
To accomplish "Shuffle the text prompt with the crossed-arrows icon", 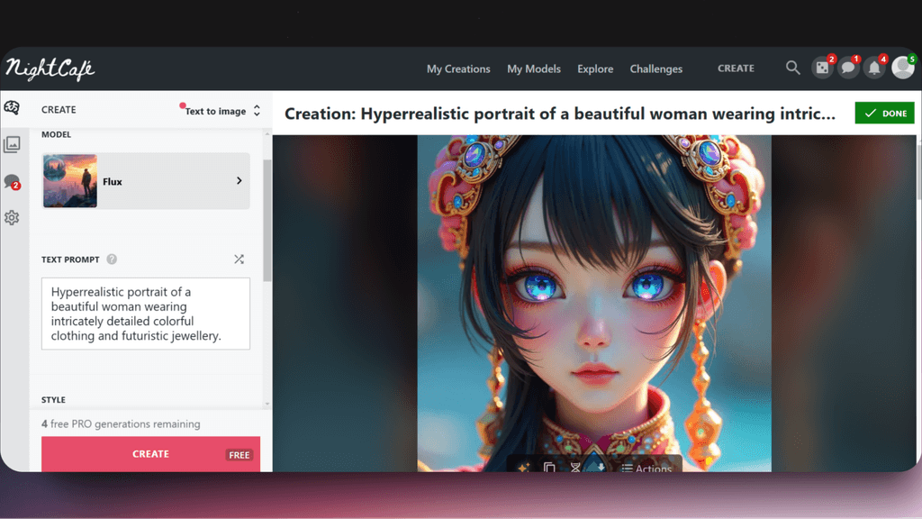I will click(239, 259).
